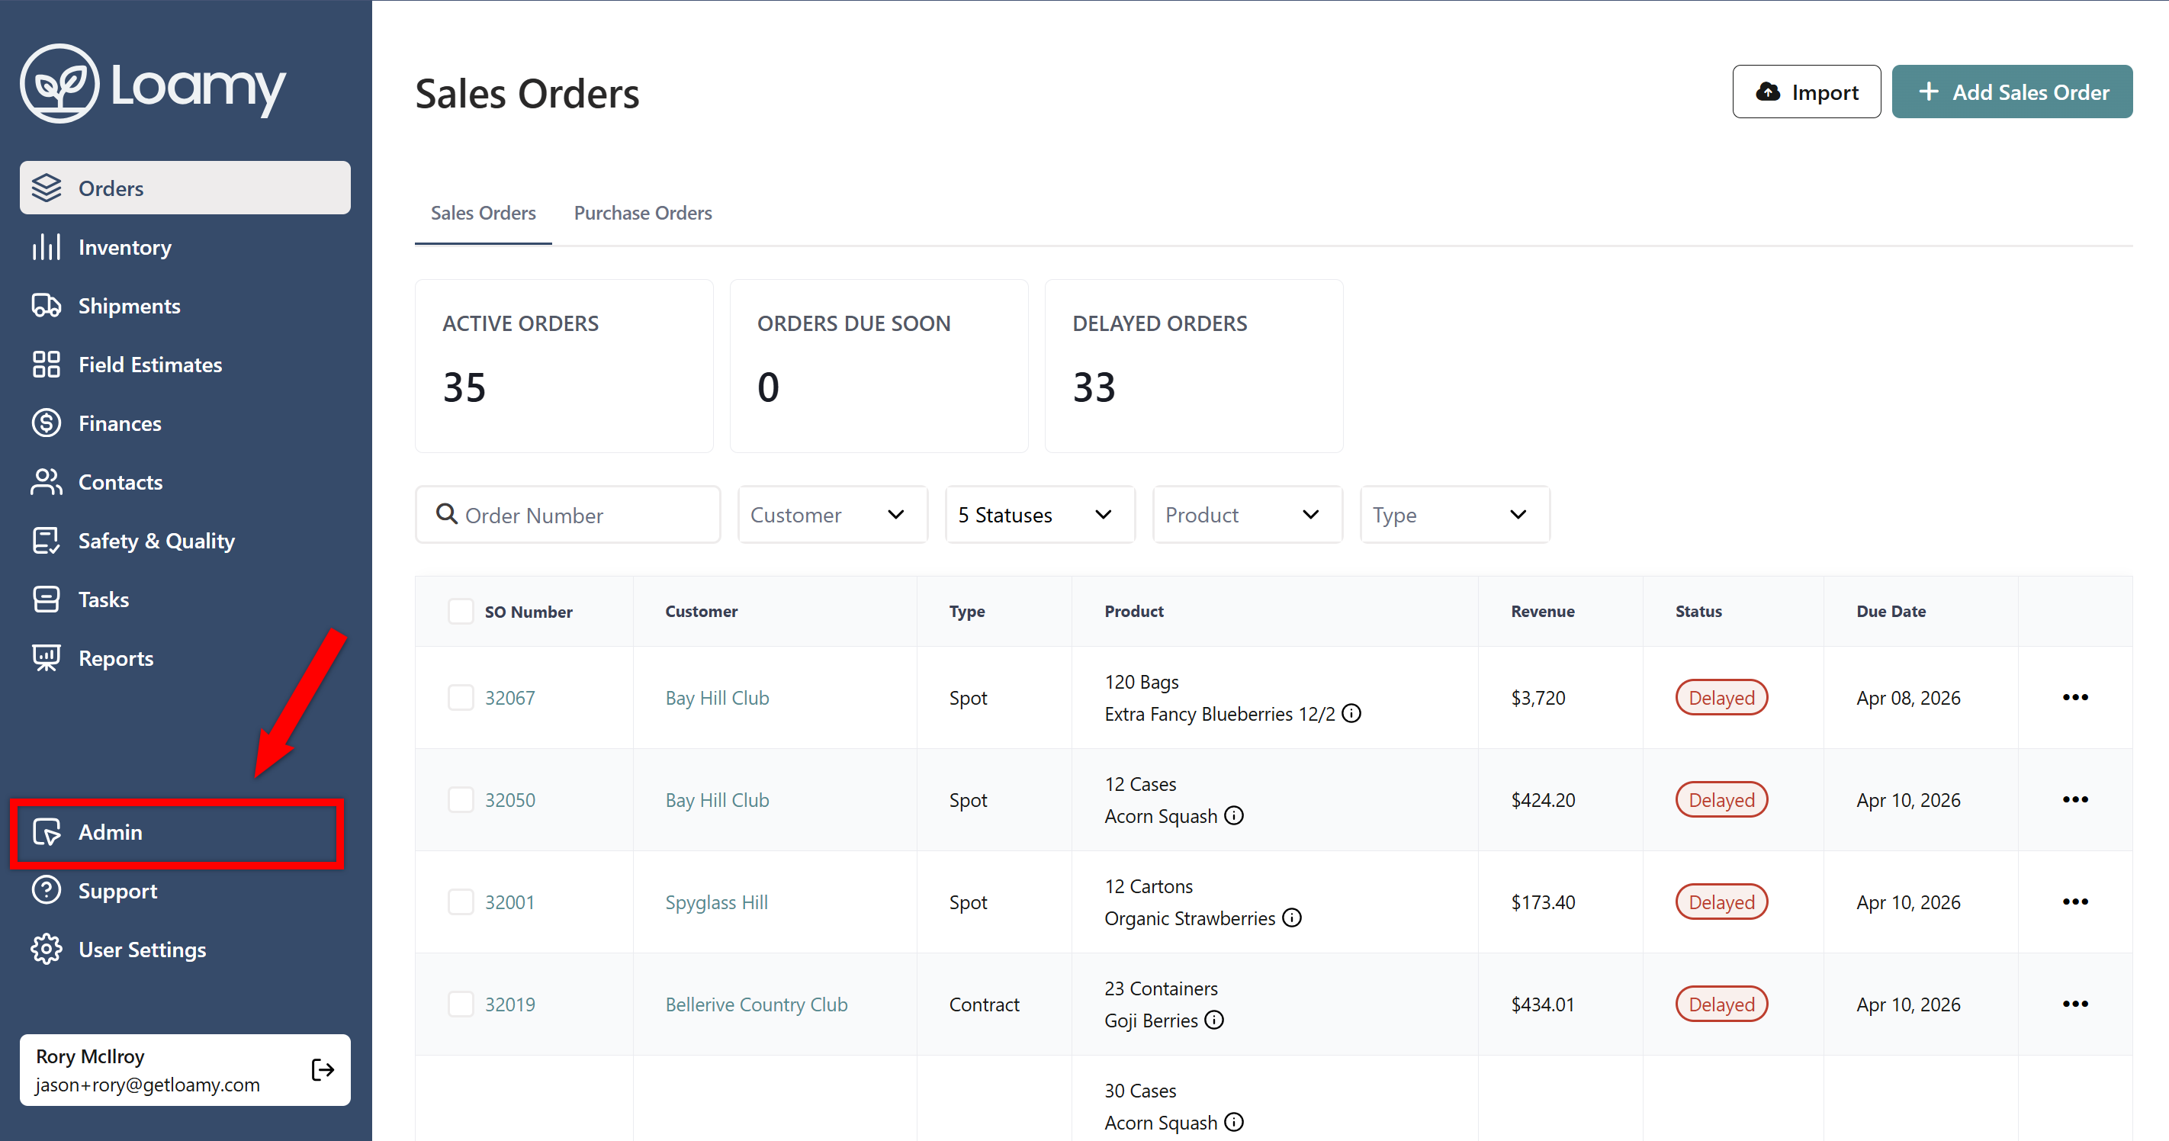Click the Support question mark icon
The image size is (2169, 1141).
(47, 890)
